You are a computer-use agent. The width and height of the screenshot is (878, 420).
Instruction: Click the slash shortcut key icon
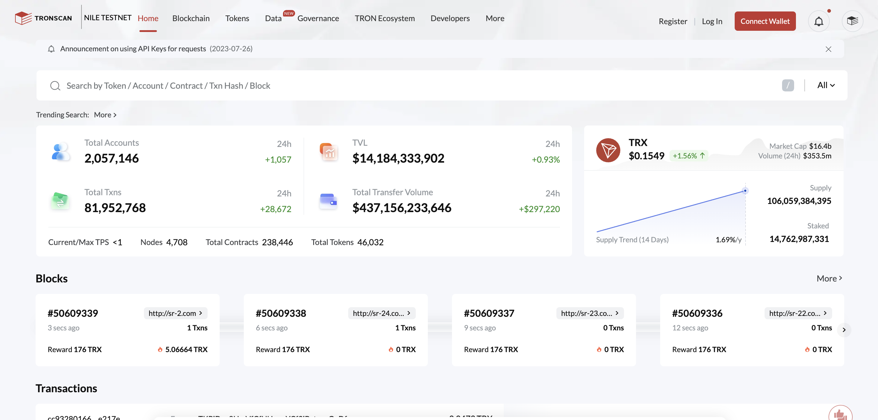point(788,85)
